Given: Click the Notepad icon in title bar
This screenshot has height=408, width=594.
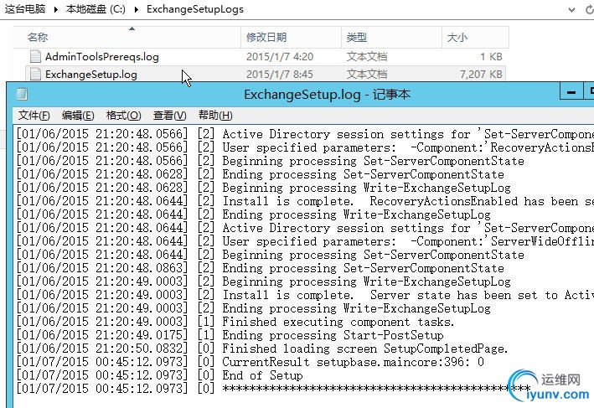Looking at the screenshot, I should point(22,94).
